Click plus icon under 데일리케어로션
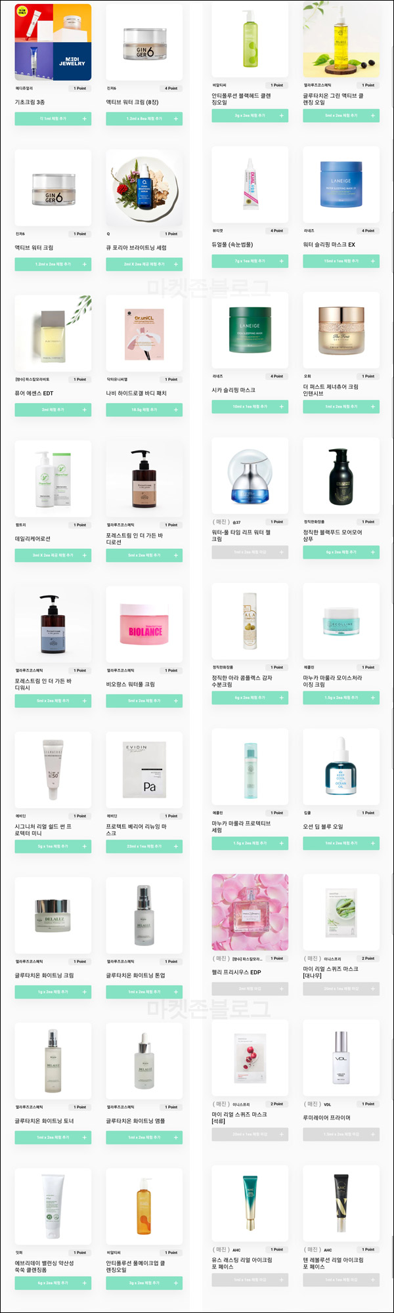The image size is (394, 1313). 85,555
